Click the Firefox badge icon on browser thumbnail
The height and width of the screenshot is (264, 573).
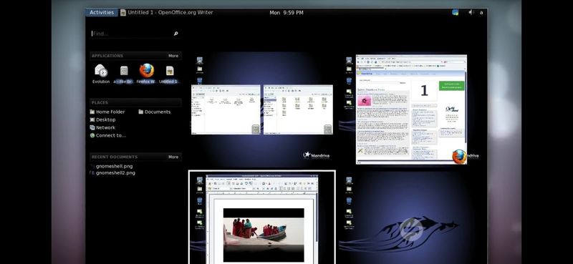click(459, 157)
